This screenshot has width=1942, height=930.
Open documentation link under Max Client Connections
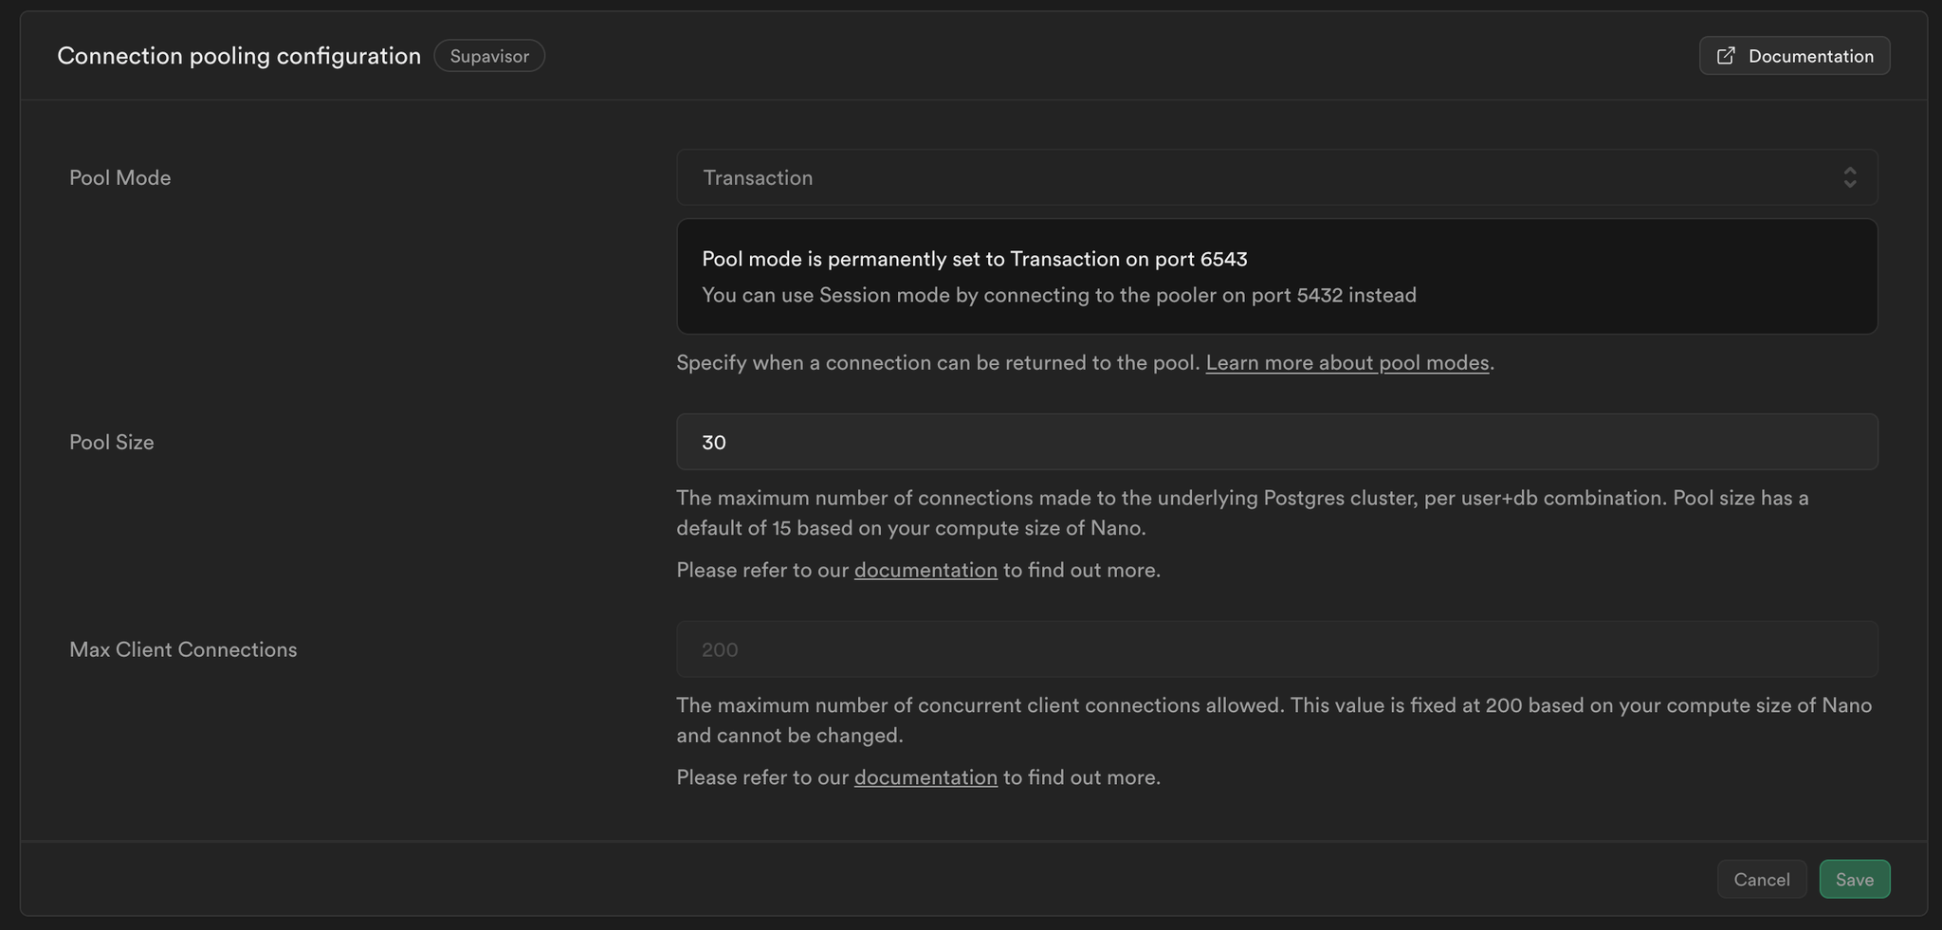925,777
